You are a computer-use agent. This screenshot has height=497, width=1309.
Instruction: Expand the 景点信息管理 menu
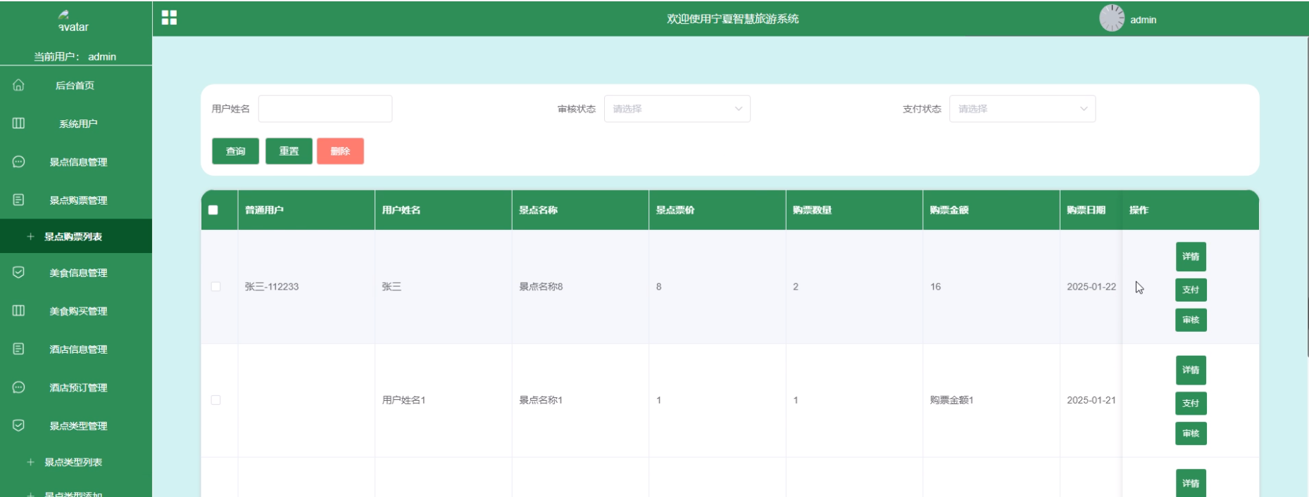(76, 162)
